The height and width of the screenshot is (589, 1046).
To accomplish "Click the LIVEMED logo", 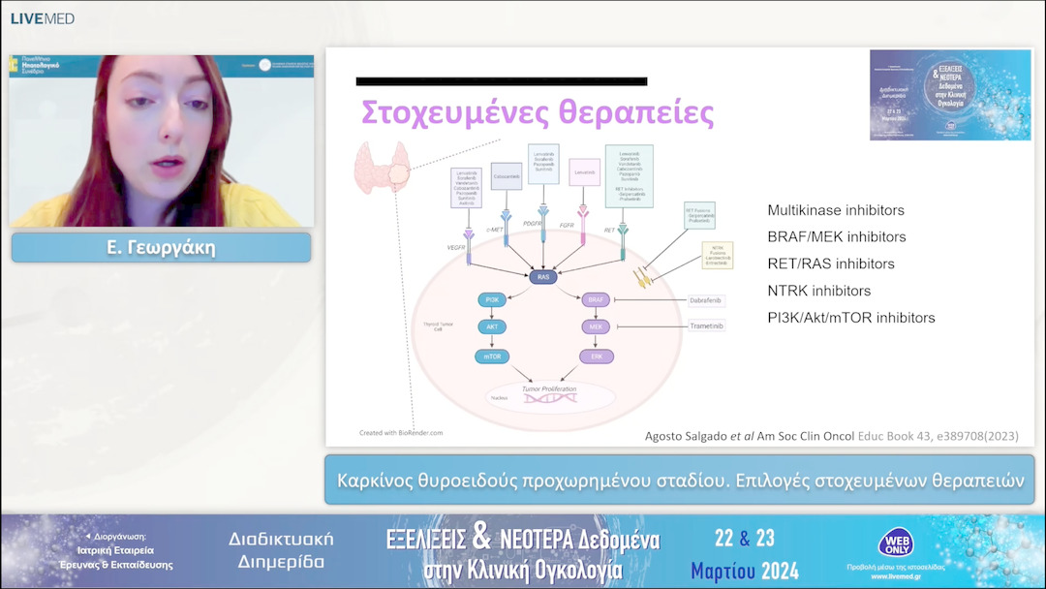I will click(42, 18).
